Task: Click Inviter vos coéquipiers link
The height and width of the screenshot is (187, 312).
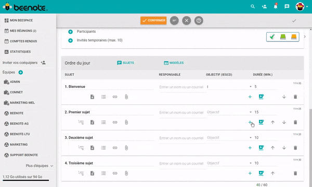Action: [x=24, y=63]
